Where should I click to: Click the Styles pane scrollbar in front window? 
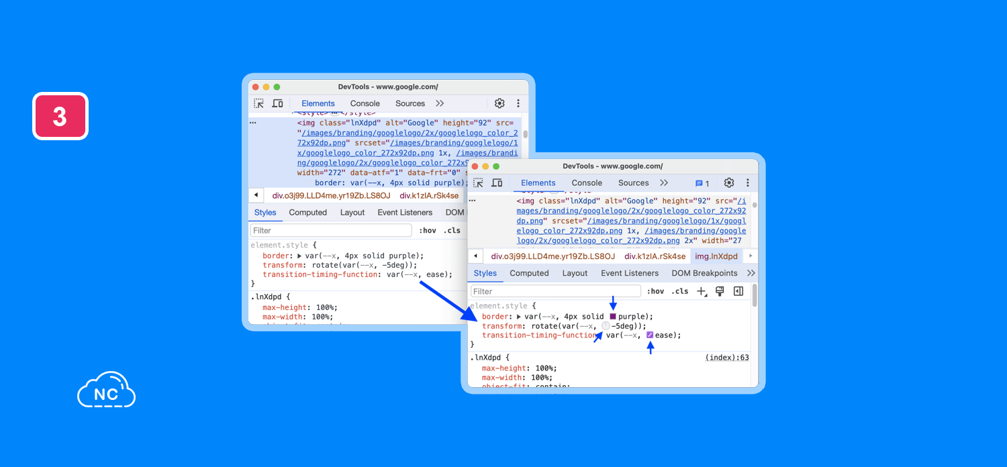click(755, 295)
